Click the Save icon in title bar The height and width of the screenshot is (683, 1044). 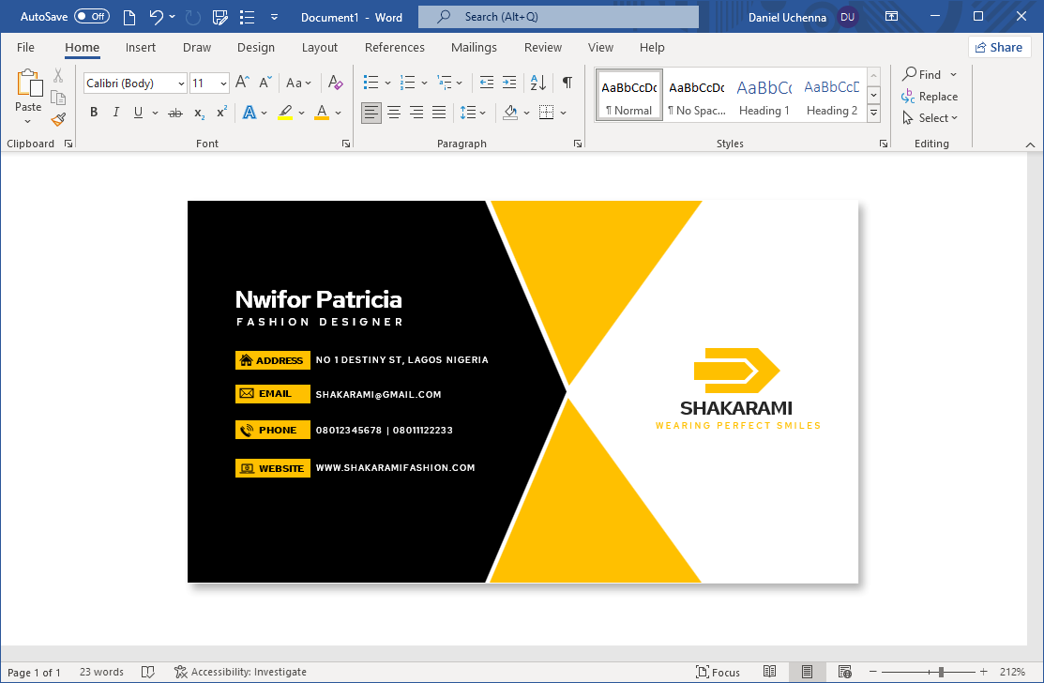[x=219, y=17]
